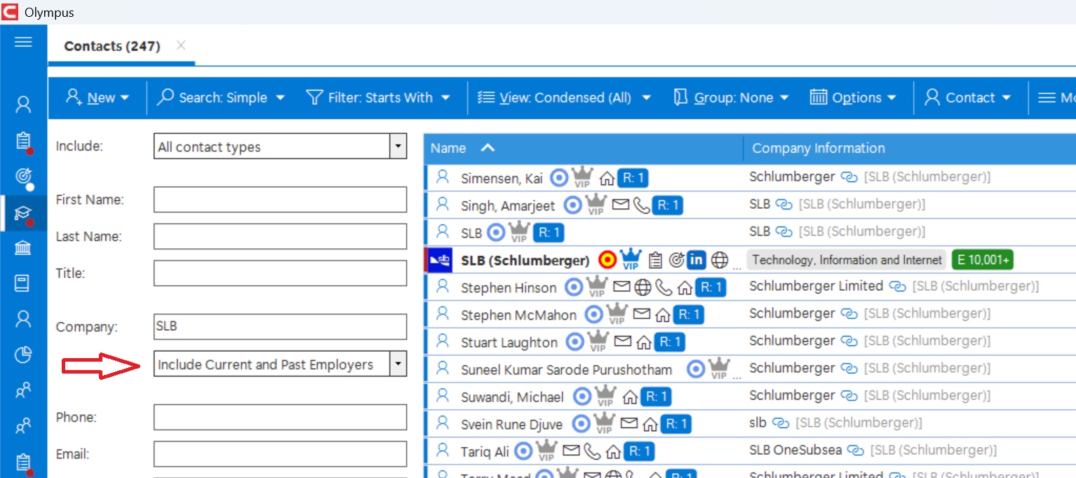Click the LinkedIn icon on SLB (Schlumberger) row
This screenshot has height=478, width=1076.
point(696,260)
